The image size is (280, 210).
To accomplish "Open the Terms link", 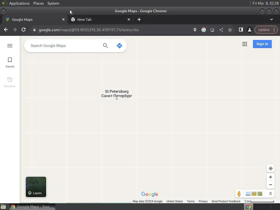I will (x=191, y=201).
